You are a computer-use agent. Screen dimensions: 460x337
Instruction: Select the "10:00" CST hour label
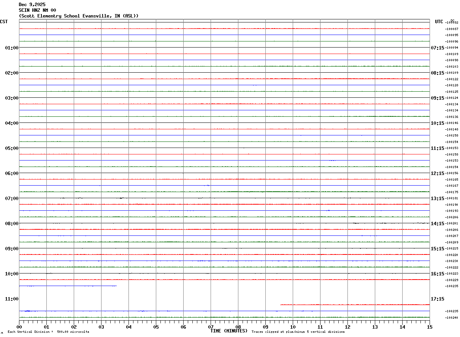(12, 274)
